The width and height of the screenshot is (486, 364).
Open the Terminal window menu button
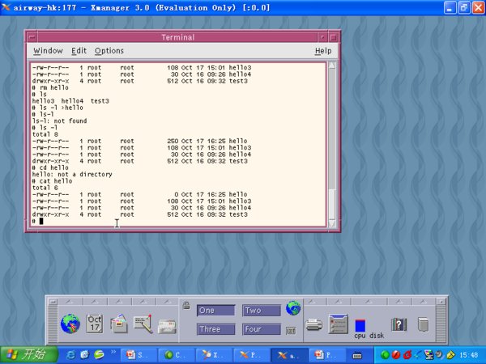(32, 36)
